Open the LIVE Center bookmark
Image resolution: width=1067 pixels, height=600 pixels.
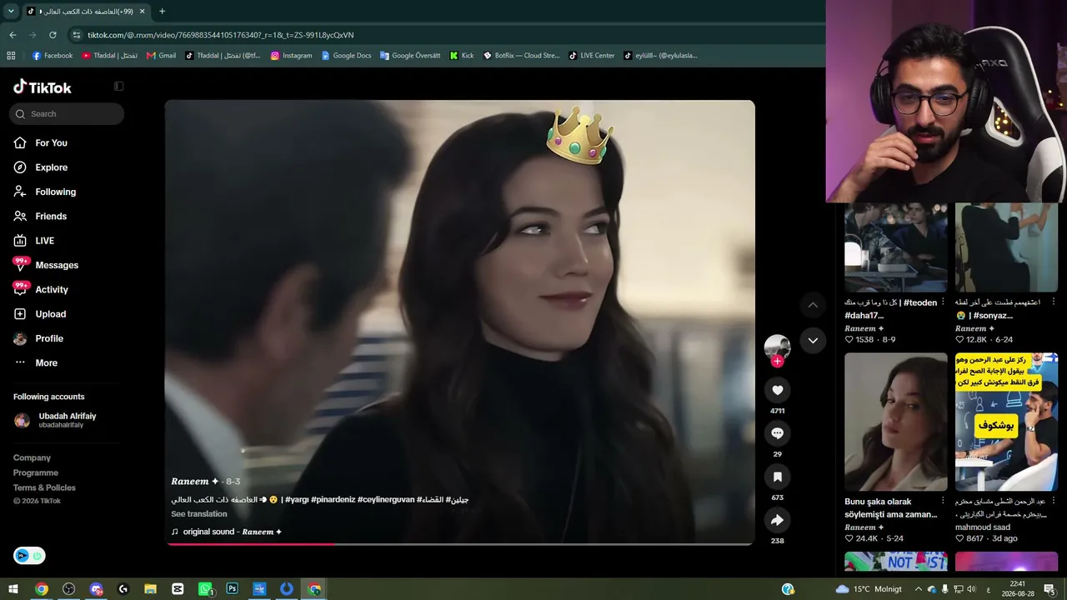591,56
